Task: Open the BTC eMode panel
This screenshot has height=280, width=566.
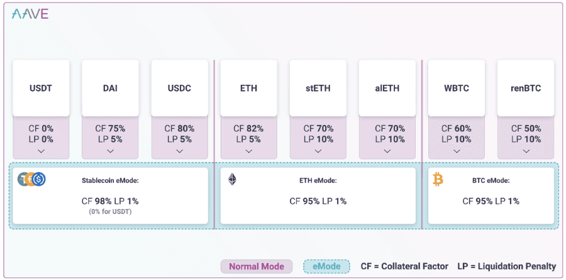Action: click(x=491, y=195)
